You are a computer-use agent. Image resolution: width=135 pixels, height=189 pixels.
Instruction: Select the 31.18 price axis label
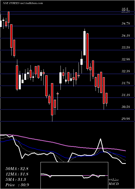126,95
